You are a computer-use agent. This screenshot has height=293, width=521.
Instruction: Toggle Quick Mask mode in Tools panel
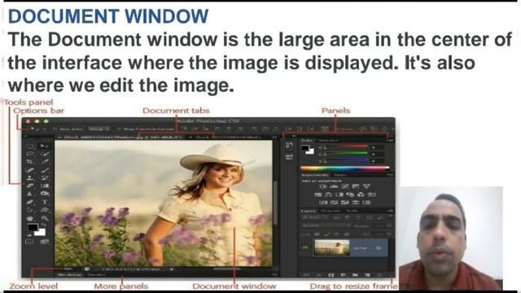pos(30,242)
